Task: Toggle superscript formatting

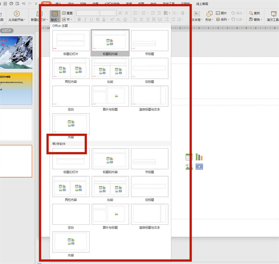Action: click(x=112, y=20)
